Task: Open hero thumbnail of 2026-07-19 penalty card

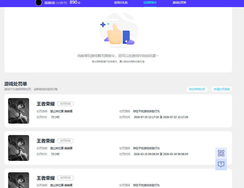Action: pyautogui.click(x=18, y=111)
